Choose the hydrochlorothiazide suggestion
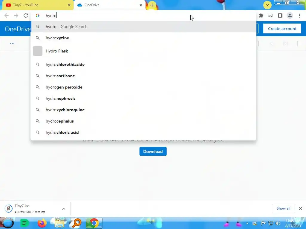The height and width of the screenshot is (229, 306). pos(143,64)
